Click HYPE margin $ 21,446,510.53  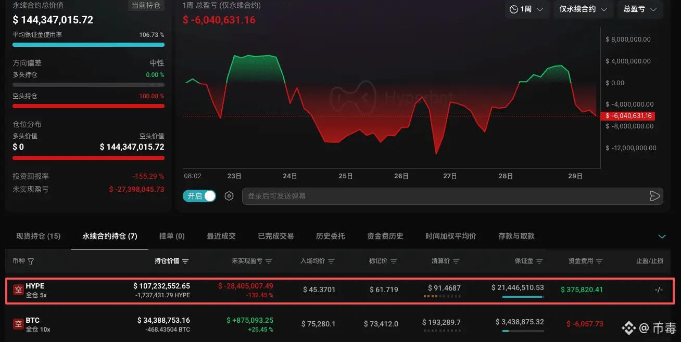tap(518, 287)
